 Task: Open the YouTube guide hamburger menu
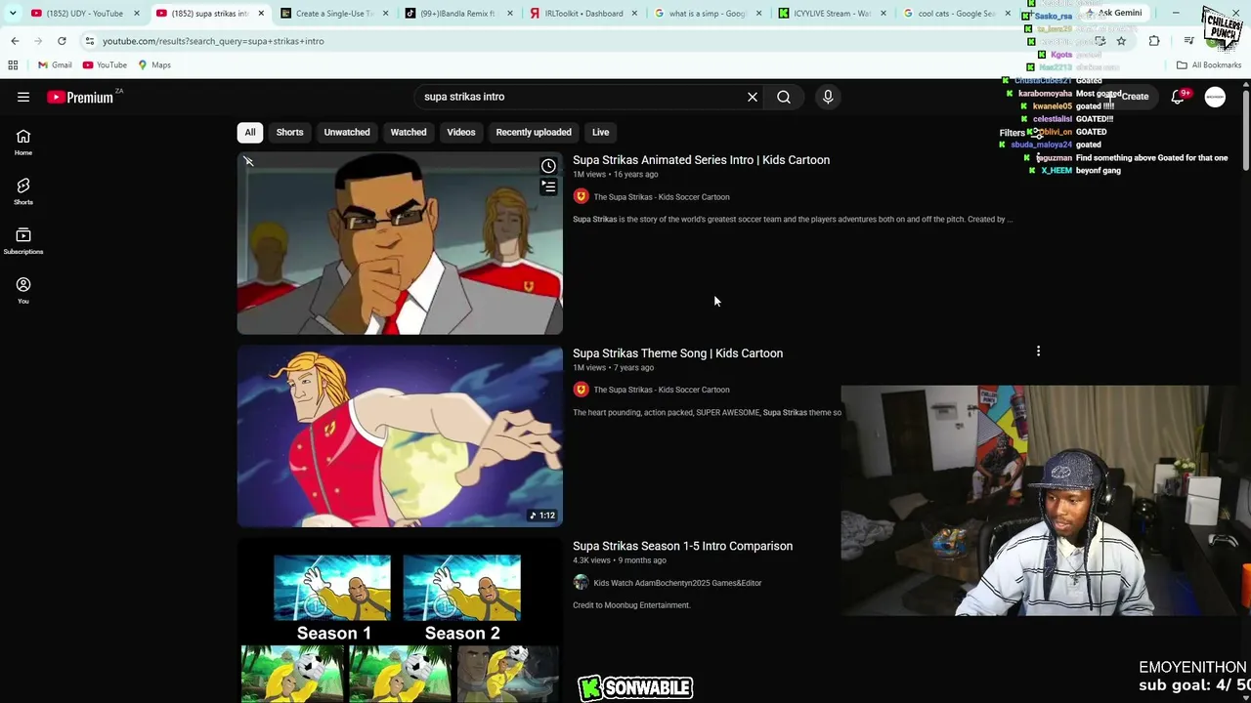(x=23, y=97)
